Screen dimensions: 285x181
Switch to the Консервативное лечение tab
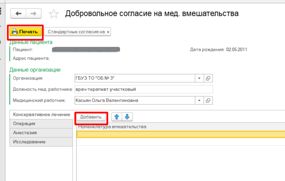[x=41, y=114]
